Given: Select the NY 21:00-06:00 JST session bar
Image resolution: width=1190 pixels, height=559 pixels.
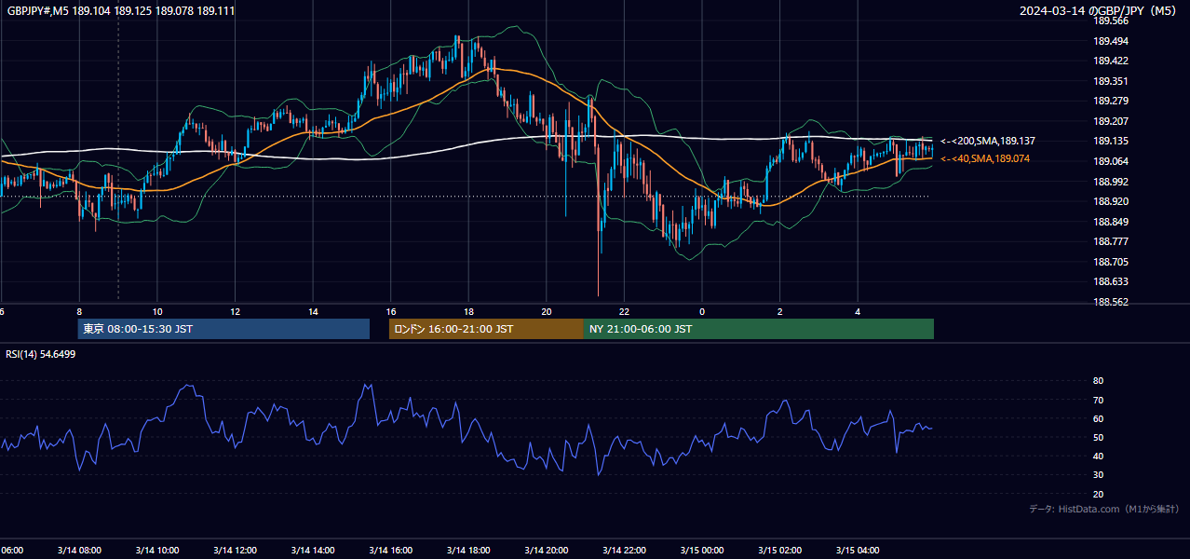Looking at the screenshot, I should 759,329.
